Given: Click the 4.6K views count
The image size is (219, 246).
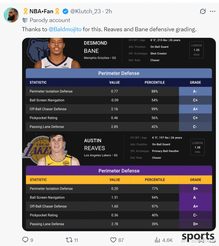Looking at the screenshot, I should pyautogui.click(x=167, y=240).
